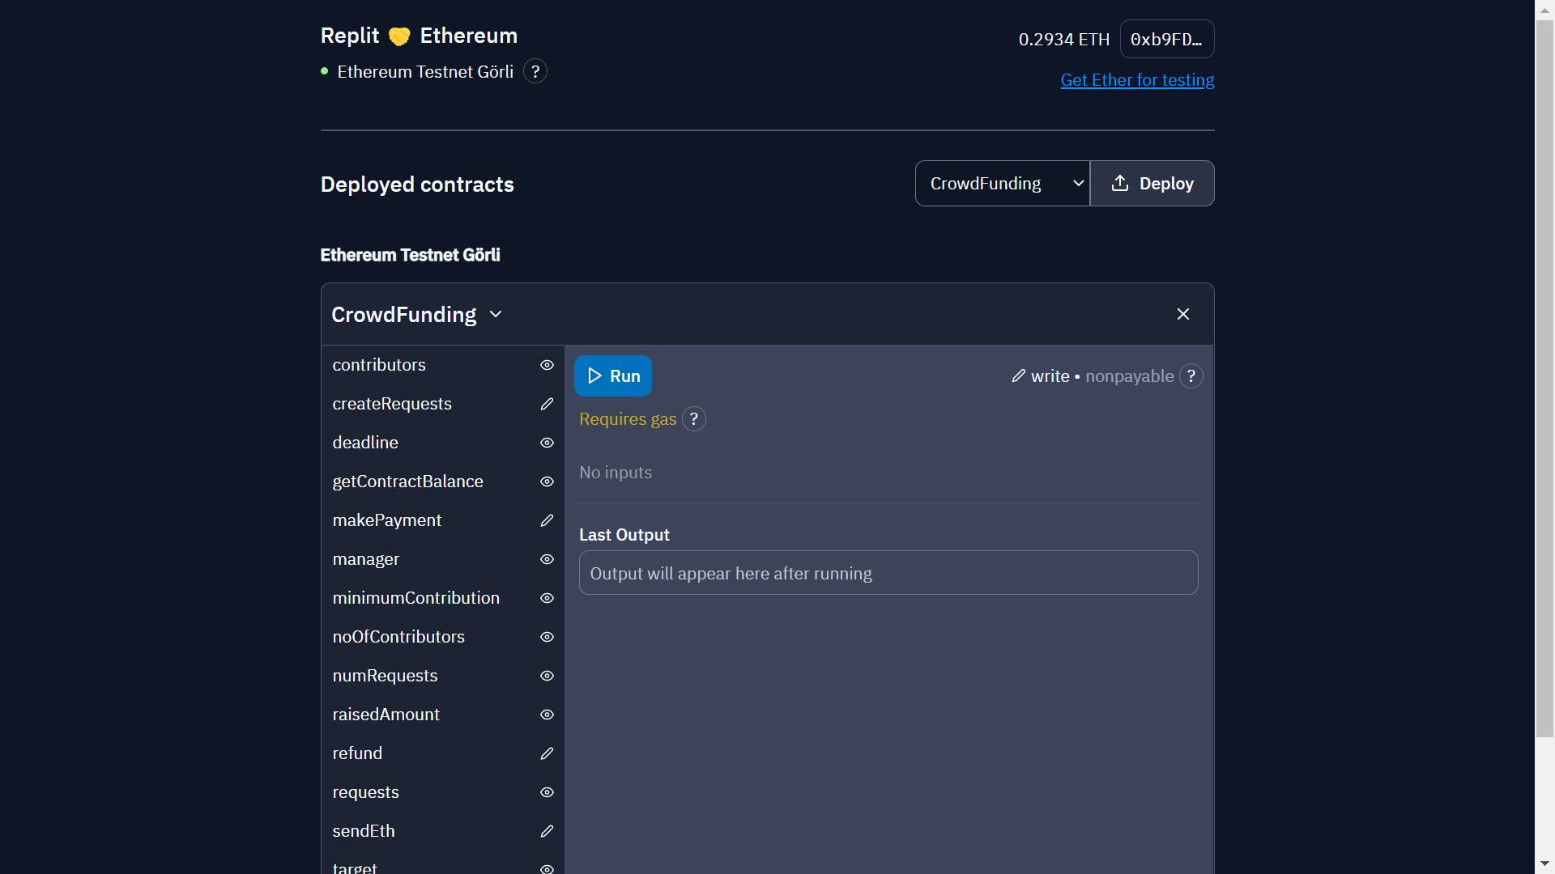Click eye icon next to getContractBalance

point(547,482)
